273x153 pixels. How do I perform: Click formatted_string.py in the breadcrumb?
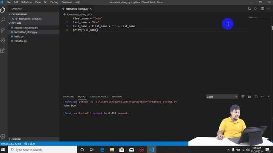78,14
